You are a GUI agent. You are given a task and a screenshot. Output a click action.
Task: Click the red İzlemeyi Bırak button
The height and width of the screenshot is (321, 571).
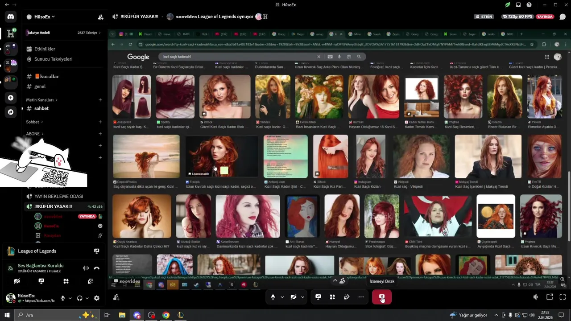[382, 297]
